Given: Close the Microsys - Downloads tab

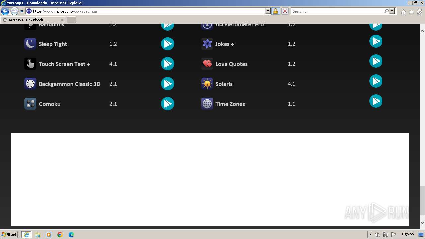Looking at the screenshot, I should [x=62, y=20].
